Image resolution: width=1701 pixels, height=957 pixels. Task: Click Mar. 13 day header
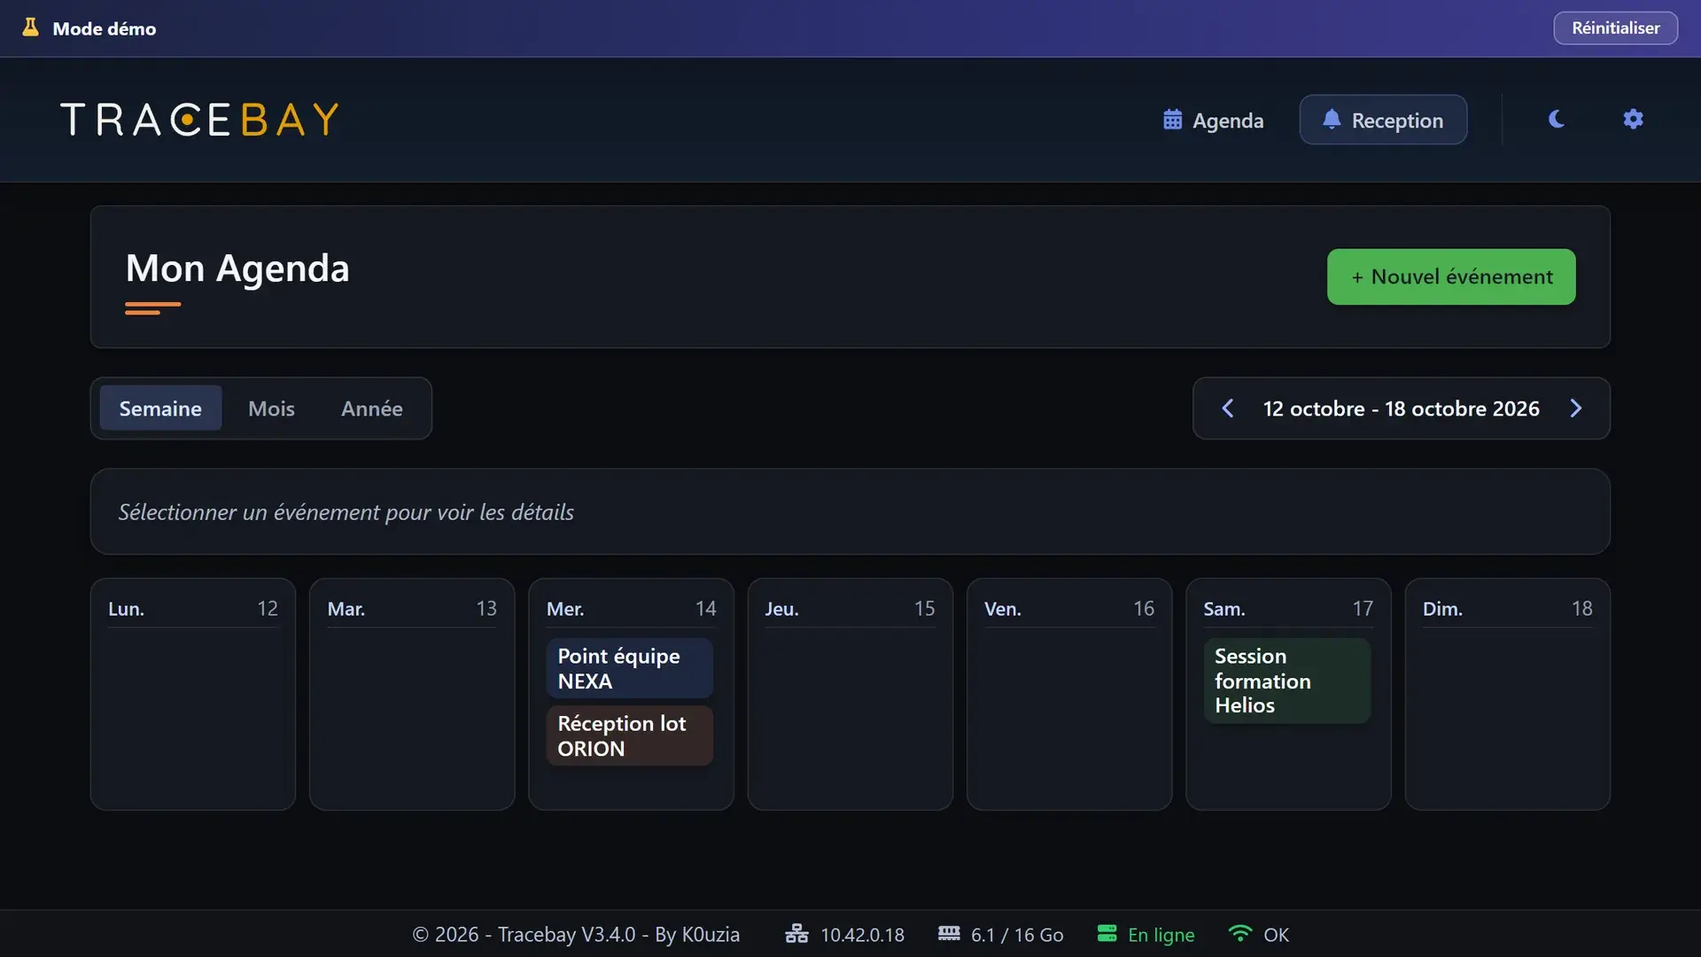(412, 609)
